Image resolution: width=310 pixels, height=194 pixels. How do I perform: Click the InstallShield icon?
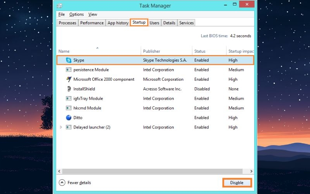(69, 89)
